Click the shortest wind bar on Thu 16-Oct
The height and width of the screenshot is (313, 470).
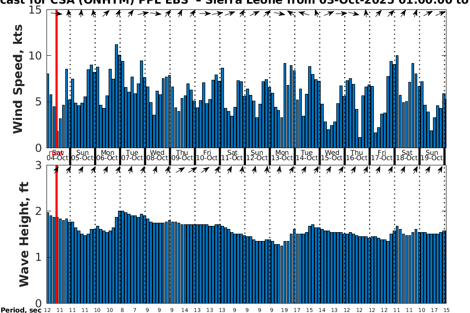(360, 142)
